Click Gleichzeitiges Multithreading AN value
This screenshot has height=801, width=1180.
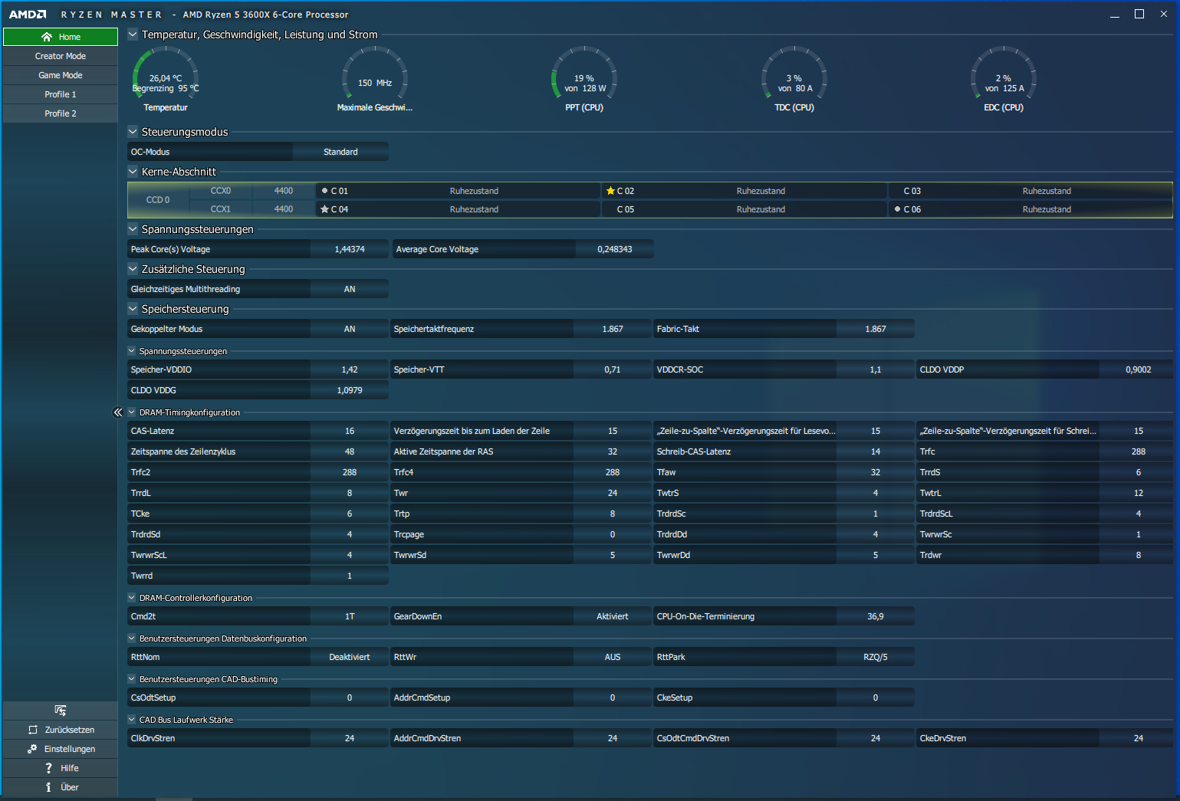pyautogui.click(x=350, y=289)
